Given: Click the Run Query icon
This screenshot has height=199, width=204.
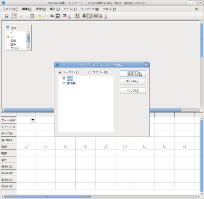Looking at the screenshot, I should click(52, 16).
